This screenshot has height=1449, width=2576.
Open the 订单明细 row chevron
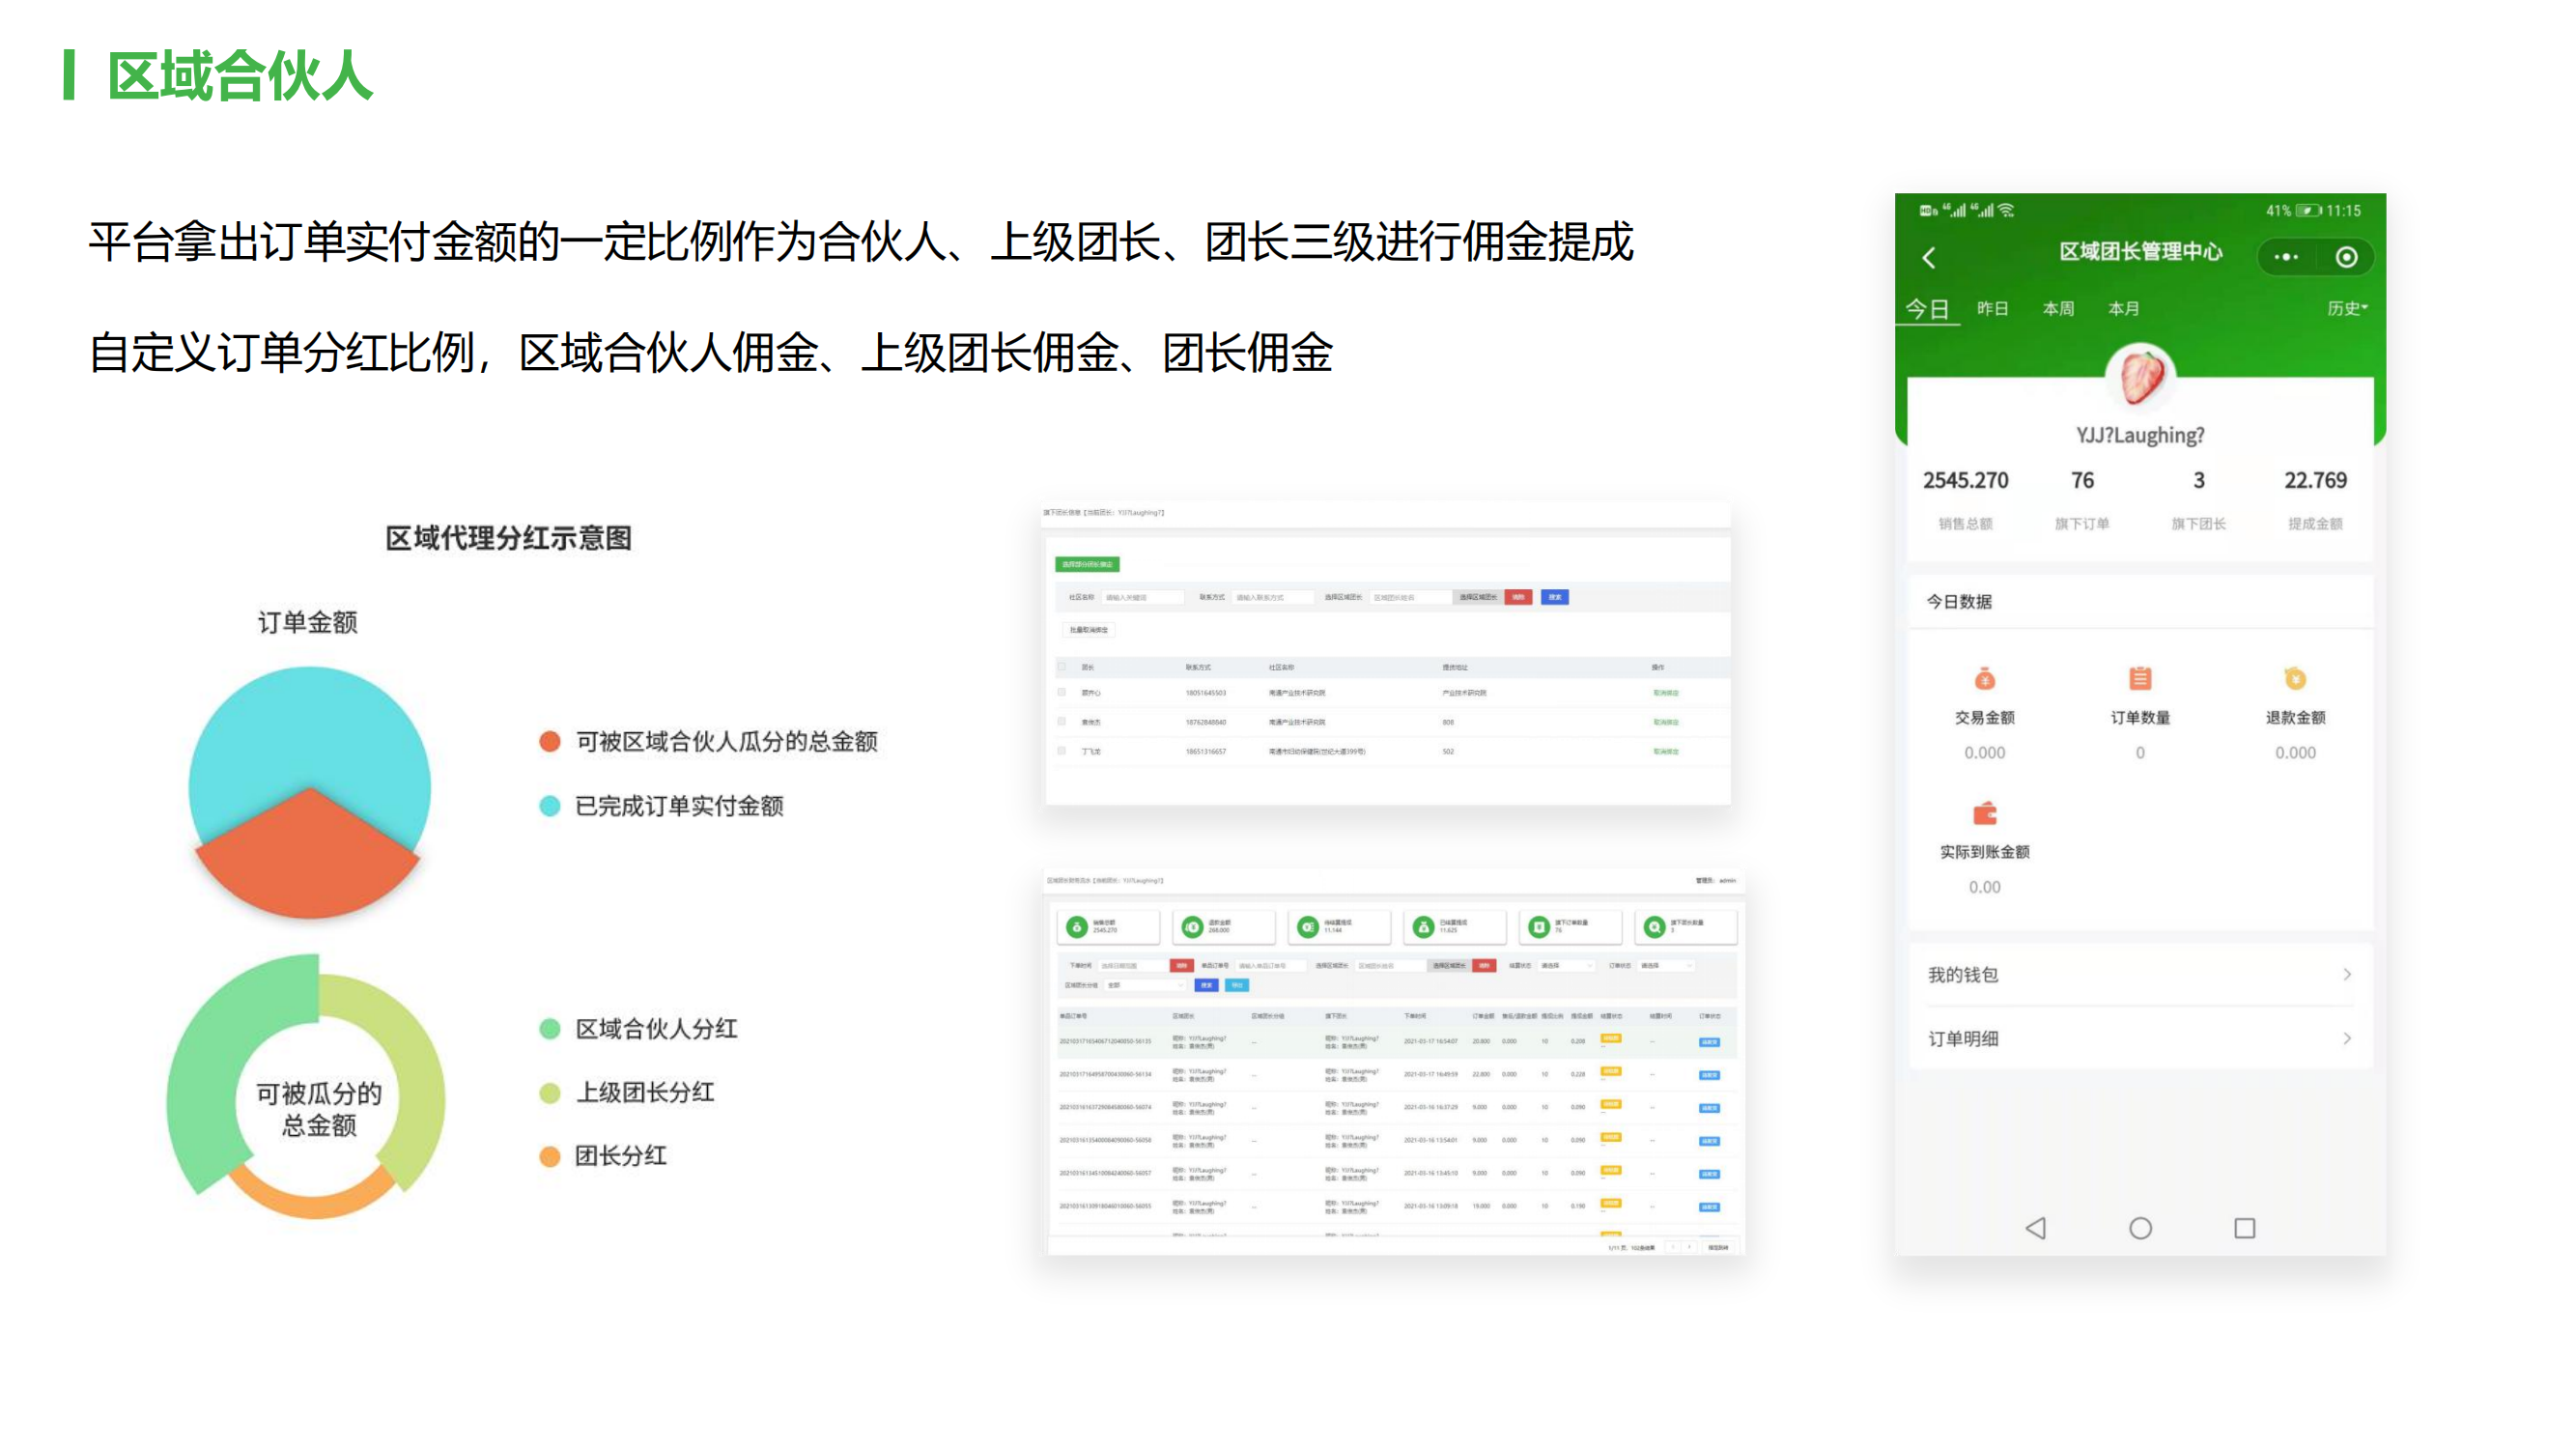(x=2347, y=1038)
